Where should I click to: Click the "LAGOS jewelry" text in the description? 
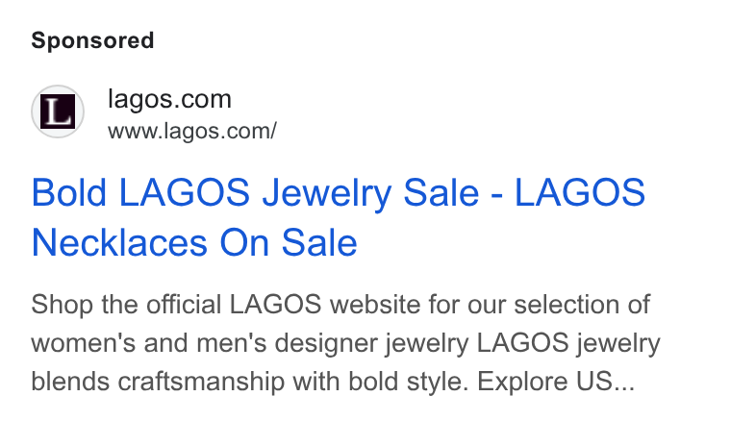tap(568, 343)
